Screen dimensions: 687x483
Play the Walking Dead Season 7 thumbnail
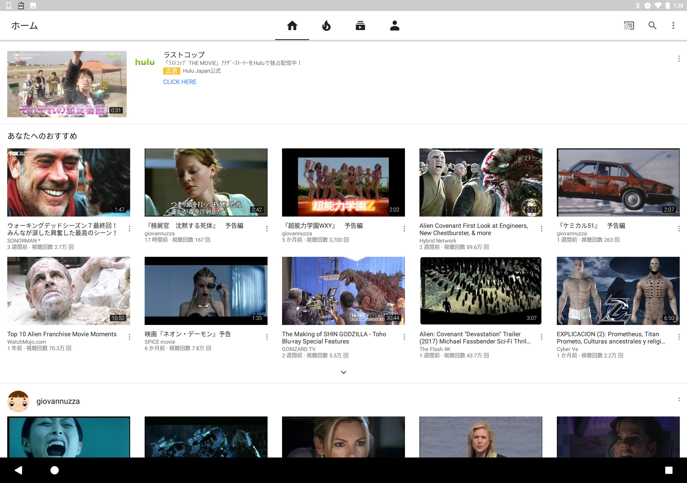(68, 182)
